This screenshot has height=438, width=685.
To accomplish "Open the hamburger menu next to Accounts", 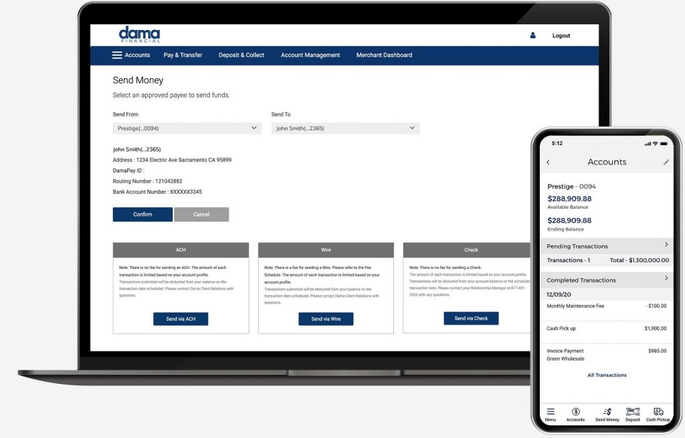I will 117,56.
